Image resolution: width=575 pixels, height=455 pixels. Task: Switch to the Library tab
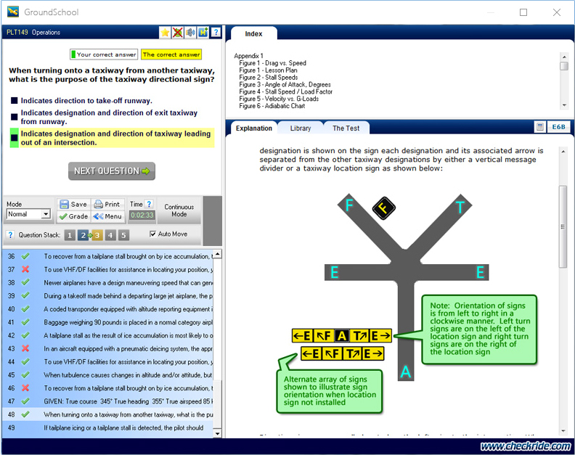point(301,128)
